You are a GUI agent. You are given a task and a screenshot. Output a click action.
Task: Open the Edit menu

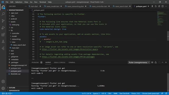tap(12, 2)
